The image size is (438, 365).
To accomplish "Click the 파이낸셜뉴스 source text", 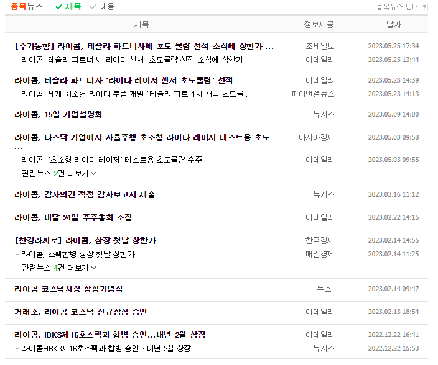I will pyautogui.click(x=313, y=94).
